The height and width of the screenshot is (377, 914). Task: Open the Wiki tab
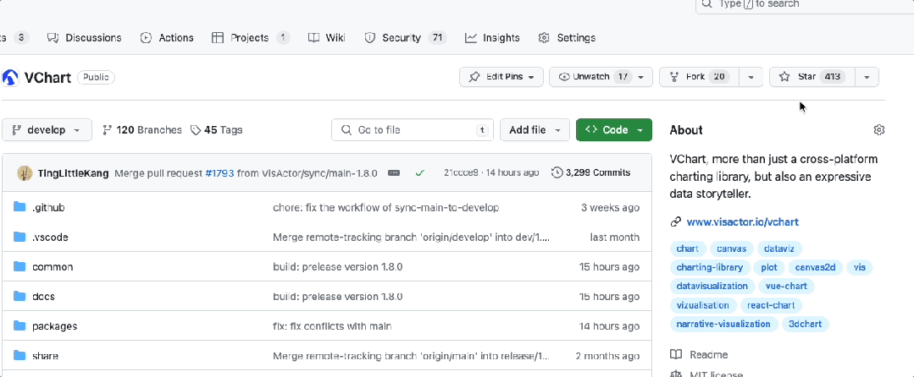click(326, 38)
